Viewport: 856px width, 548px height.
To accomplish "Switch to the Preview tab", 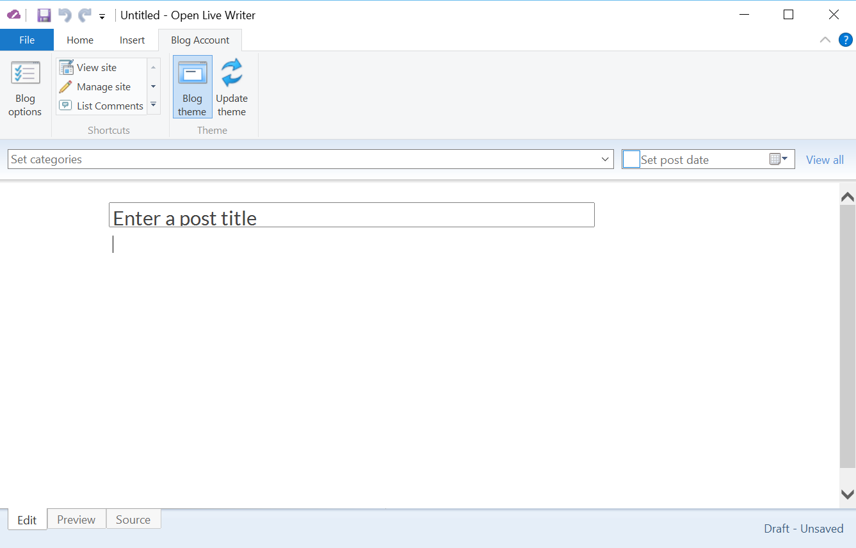I will pyautogui.click(x=76, y=519).
